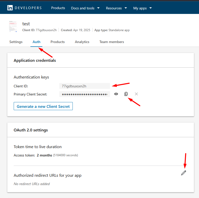Copy the Primary Client Secret to clipboard

tap(126, 94)
